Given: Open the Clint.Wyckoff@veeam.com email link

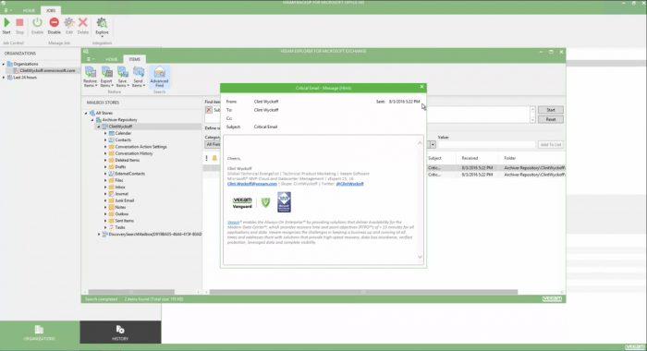Looking at the screenshot, I should (x=252, y=184).
